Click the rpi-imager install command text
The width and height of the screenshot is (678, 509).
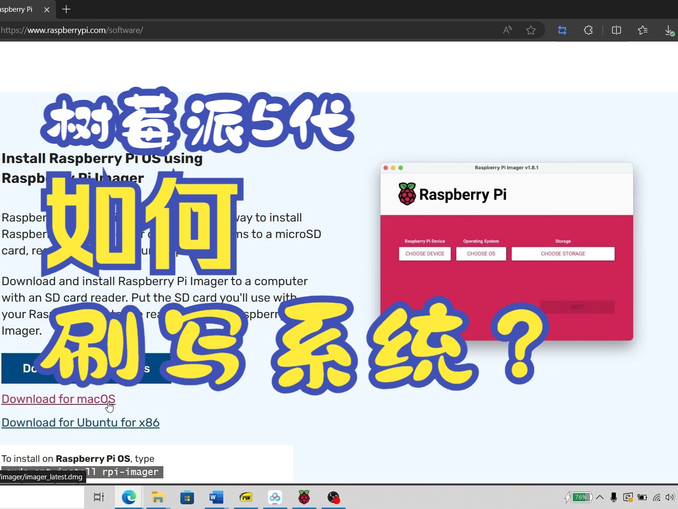click(82, 472)
